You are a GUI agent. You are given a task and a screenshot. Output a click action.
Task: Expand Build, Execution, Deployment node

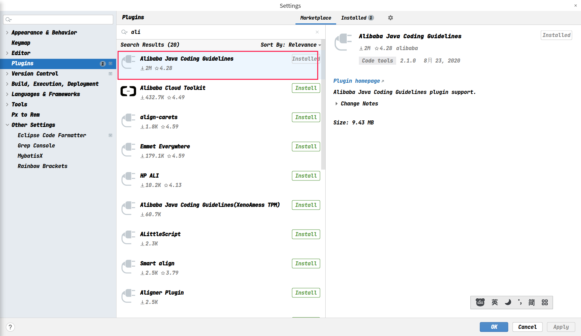point(7,84)
